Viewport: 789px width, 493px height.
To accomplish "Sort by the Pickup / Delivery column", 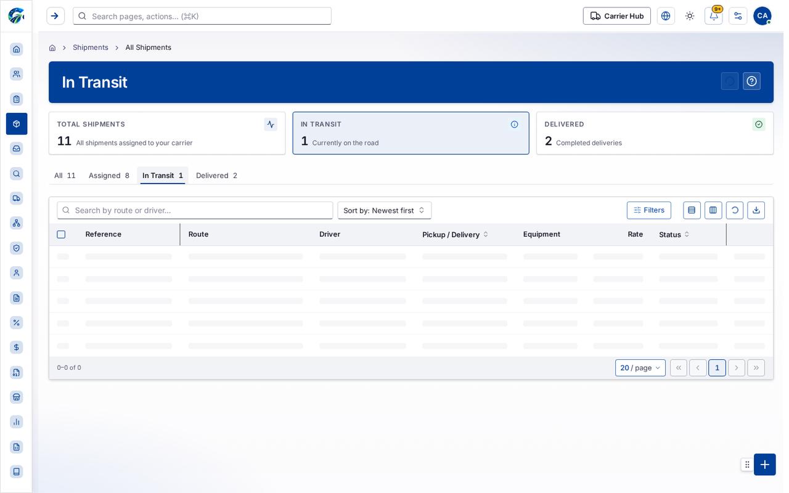I will click(x=455, y=235).
